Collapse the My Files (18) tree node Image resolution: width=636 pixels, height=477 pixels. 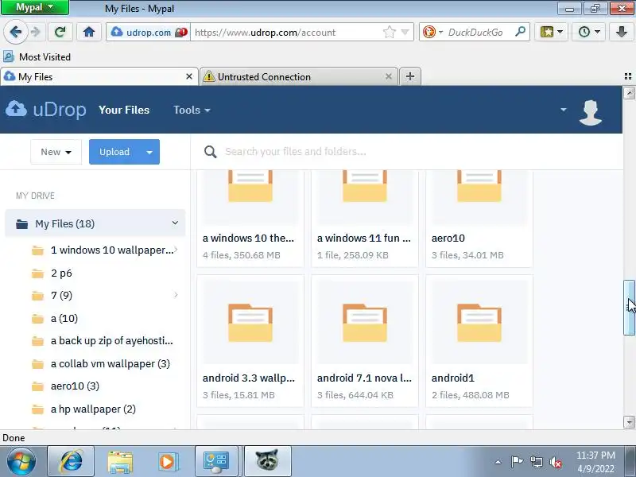[x=175, y=223]
